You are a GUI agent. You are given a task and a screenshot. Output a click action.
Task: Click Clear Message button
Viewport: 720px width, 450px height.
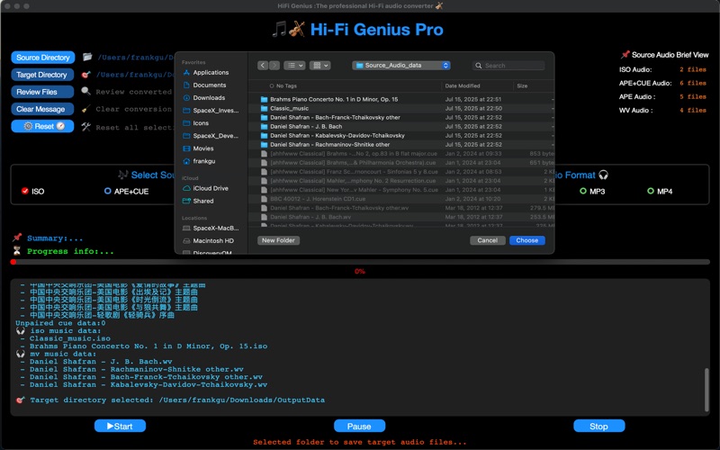[x=41, y=109]
